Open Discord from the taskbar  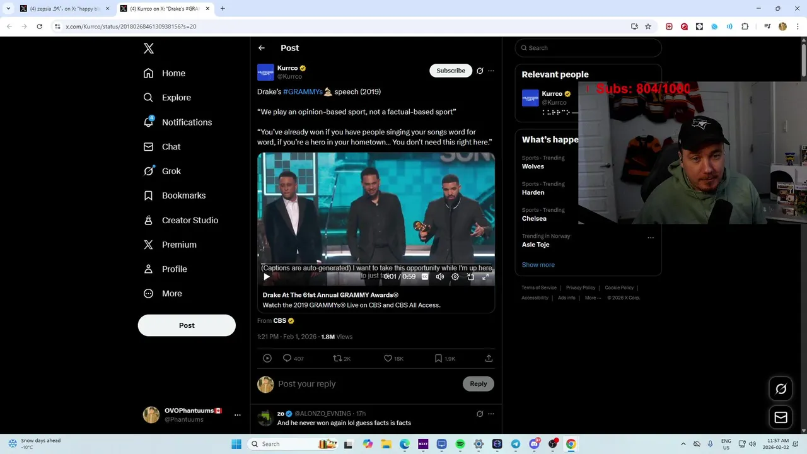[534, 444]
